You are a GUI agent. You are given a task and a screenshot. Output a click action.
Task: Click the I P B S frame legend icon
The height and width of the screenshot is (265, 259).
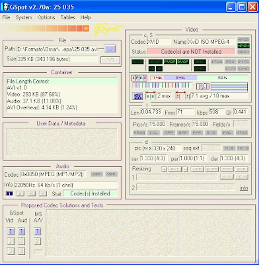(x=139, y=78)
